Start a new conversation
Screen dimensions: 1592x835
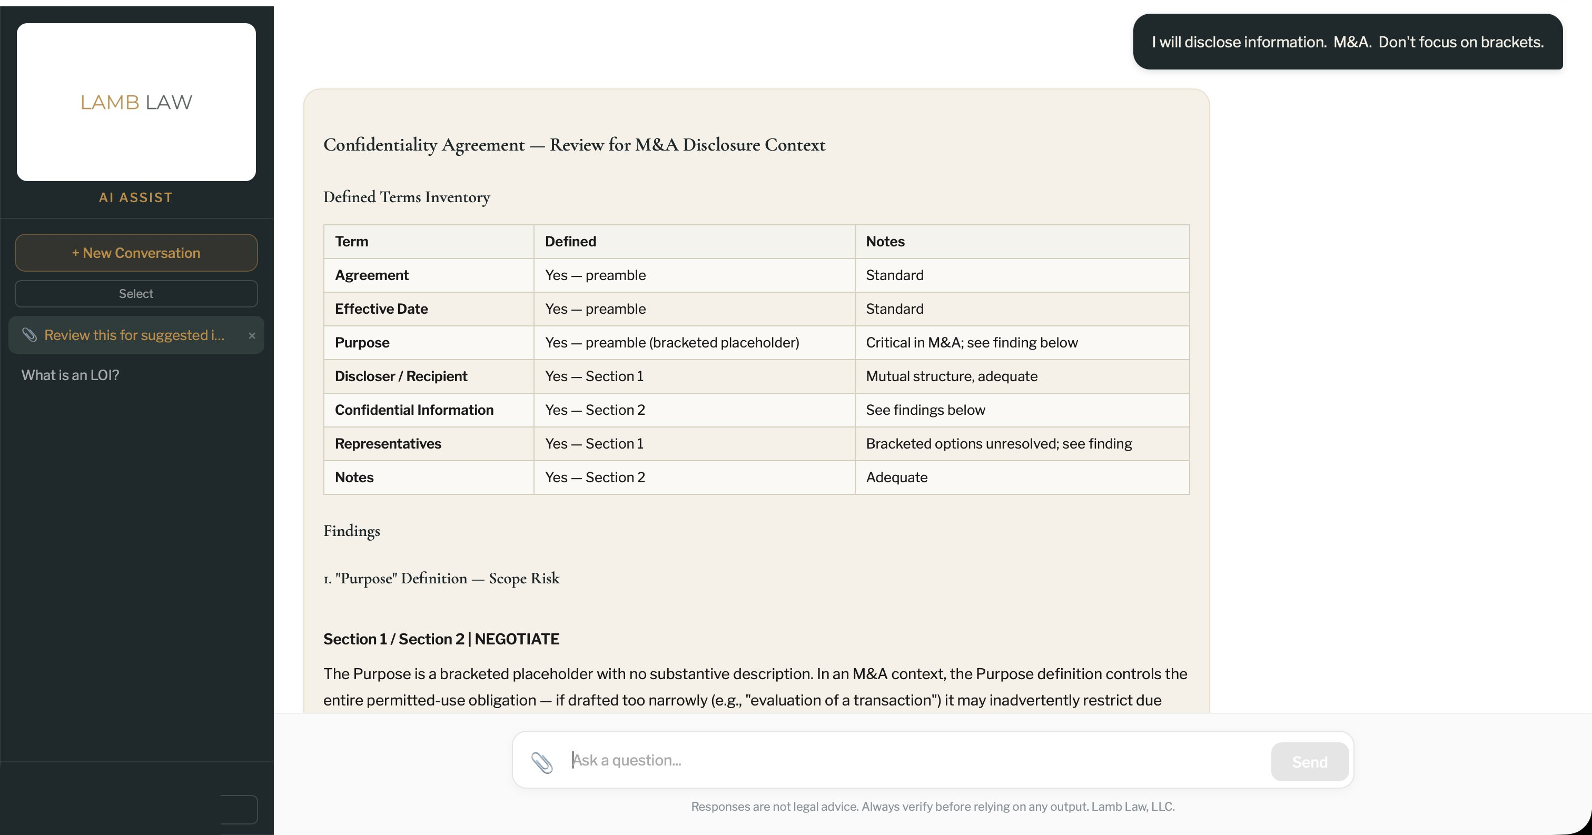click(x=136, y=252)
